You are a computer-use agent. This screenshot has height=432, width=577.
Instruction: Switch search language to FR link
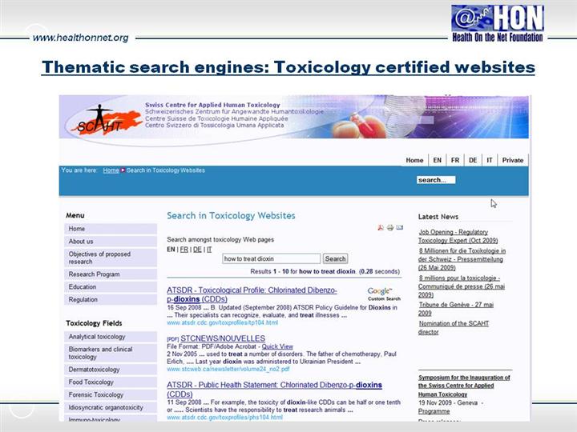coord(184,250)
